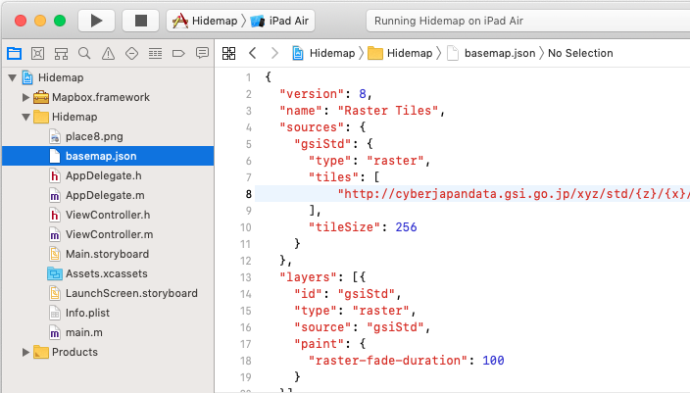The width and height of the screenshot is (690, 393).
Task: Select the Hidemap scheme in toolbar
Action: pyautogui.click(x=206, y=20)
